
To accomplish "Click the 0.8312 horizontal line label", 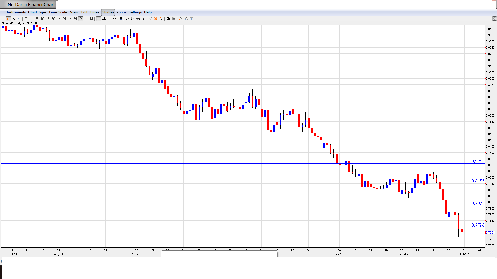I will (478, 161).
